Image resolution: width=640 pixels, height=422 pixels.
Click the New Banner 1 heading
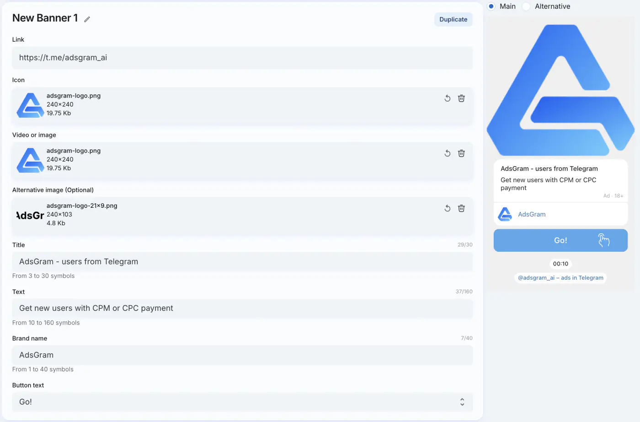[x=45, y=18]
